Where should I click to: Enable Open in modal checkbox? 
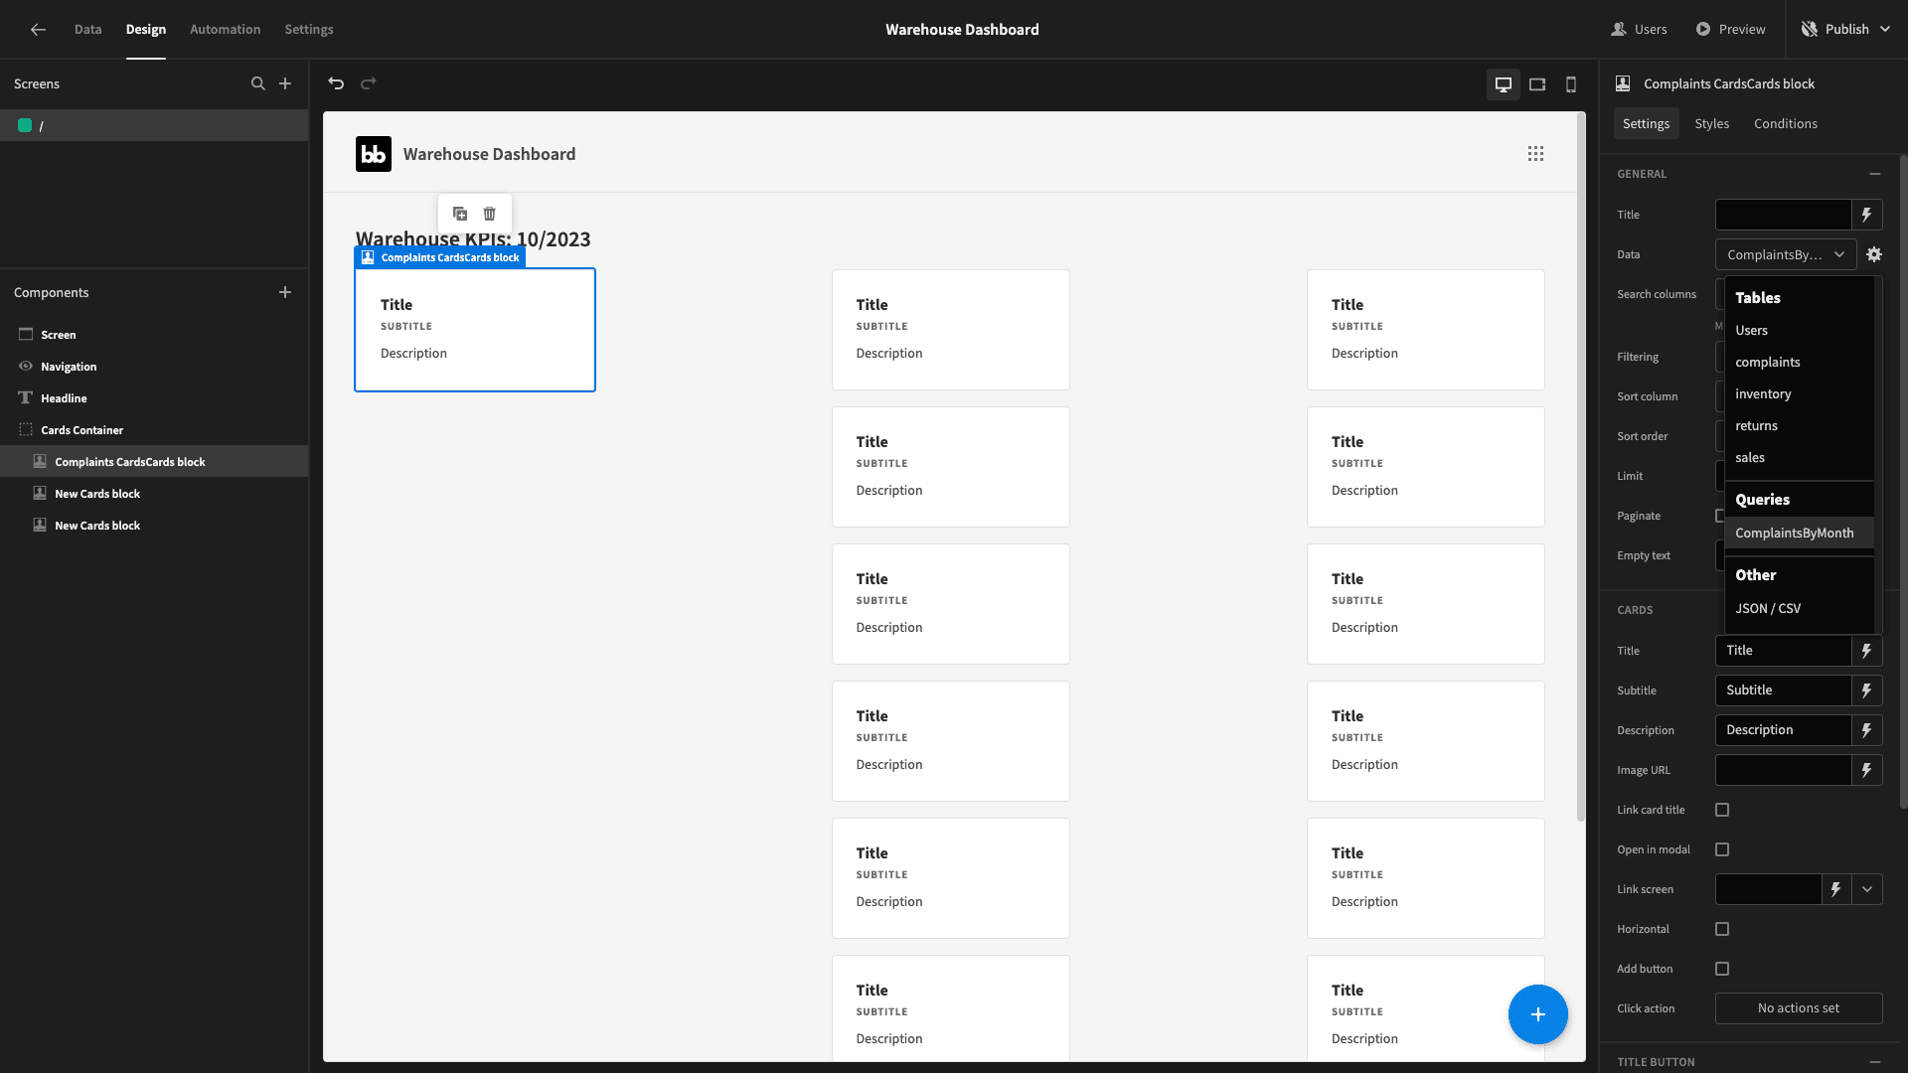pos(1722,849)
